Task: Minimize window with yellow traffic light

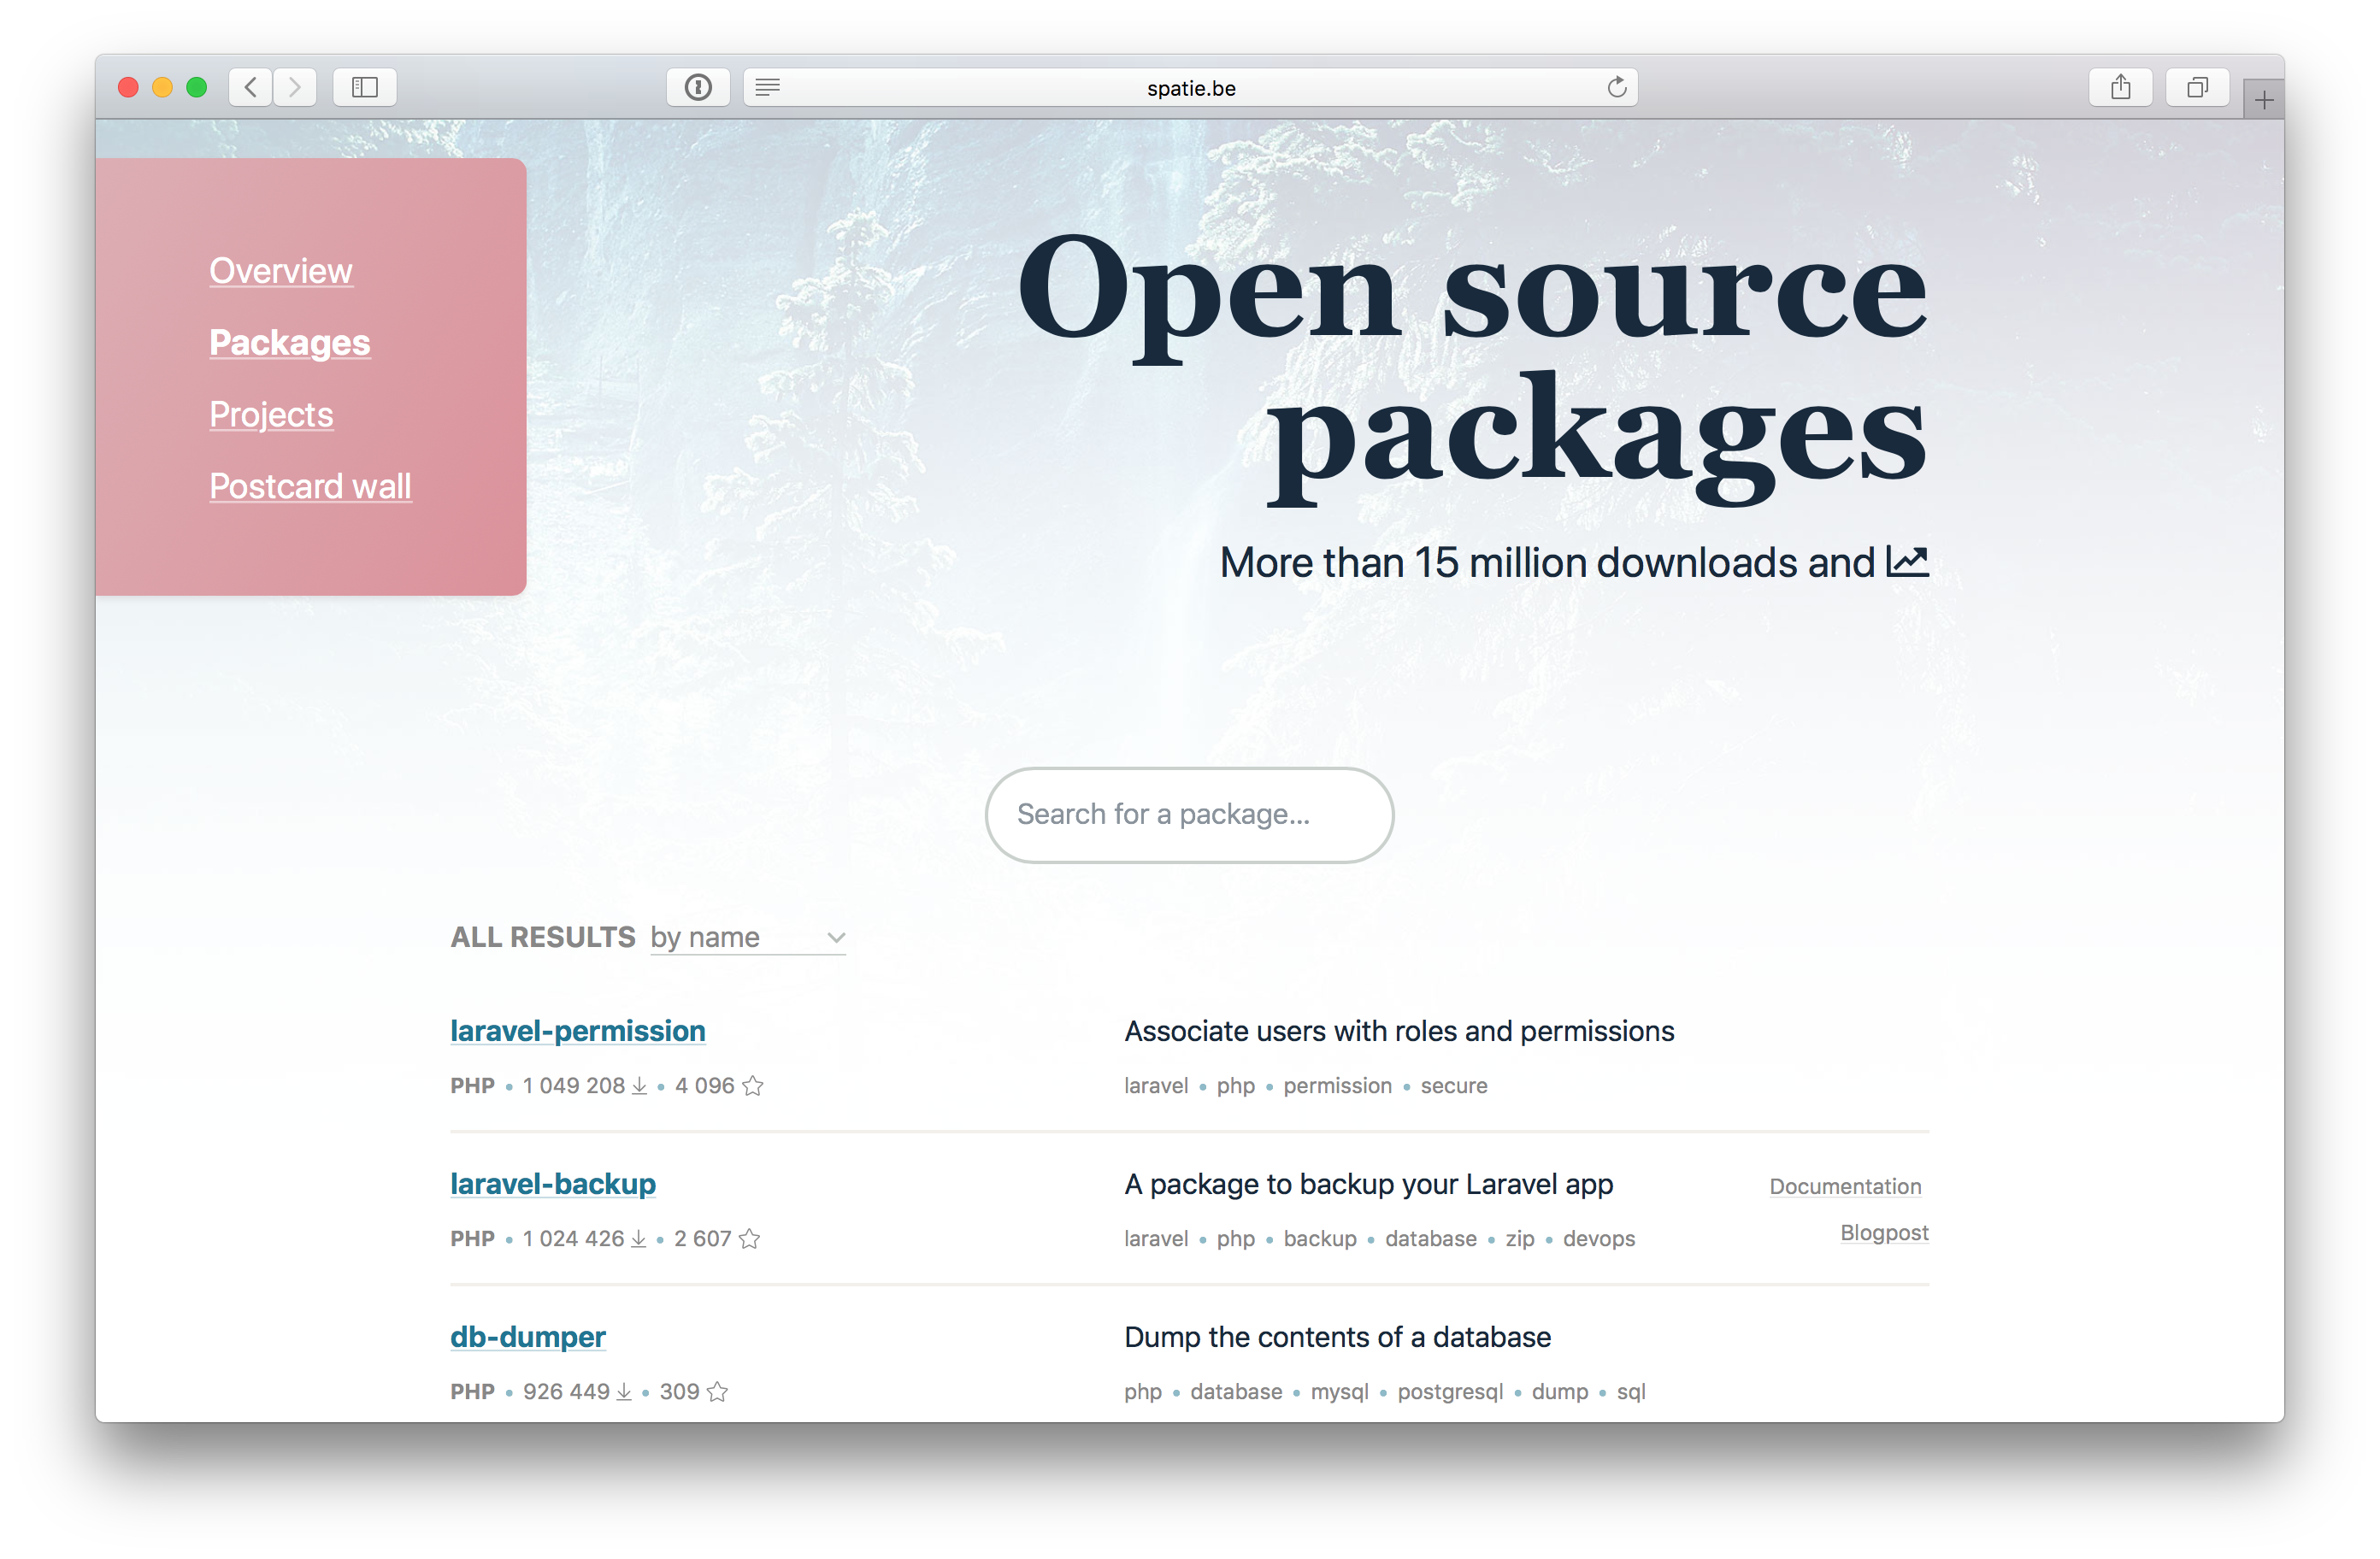Action: point(162,87)
